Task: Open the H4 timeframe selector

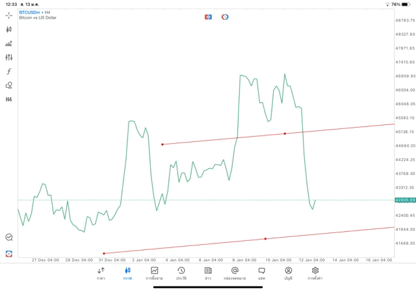Action: 9,100
